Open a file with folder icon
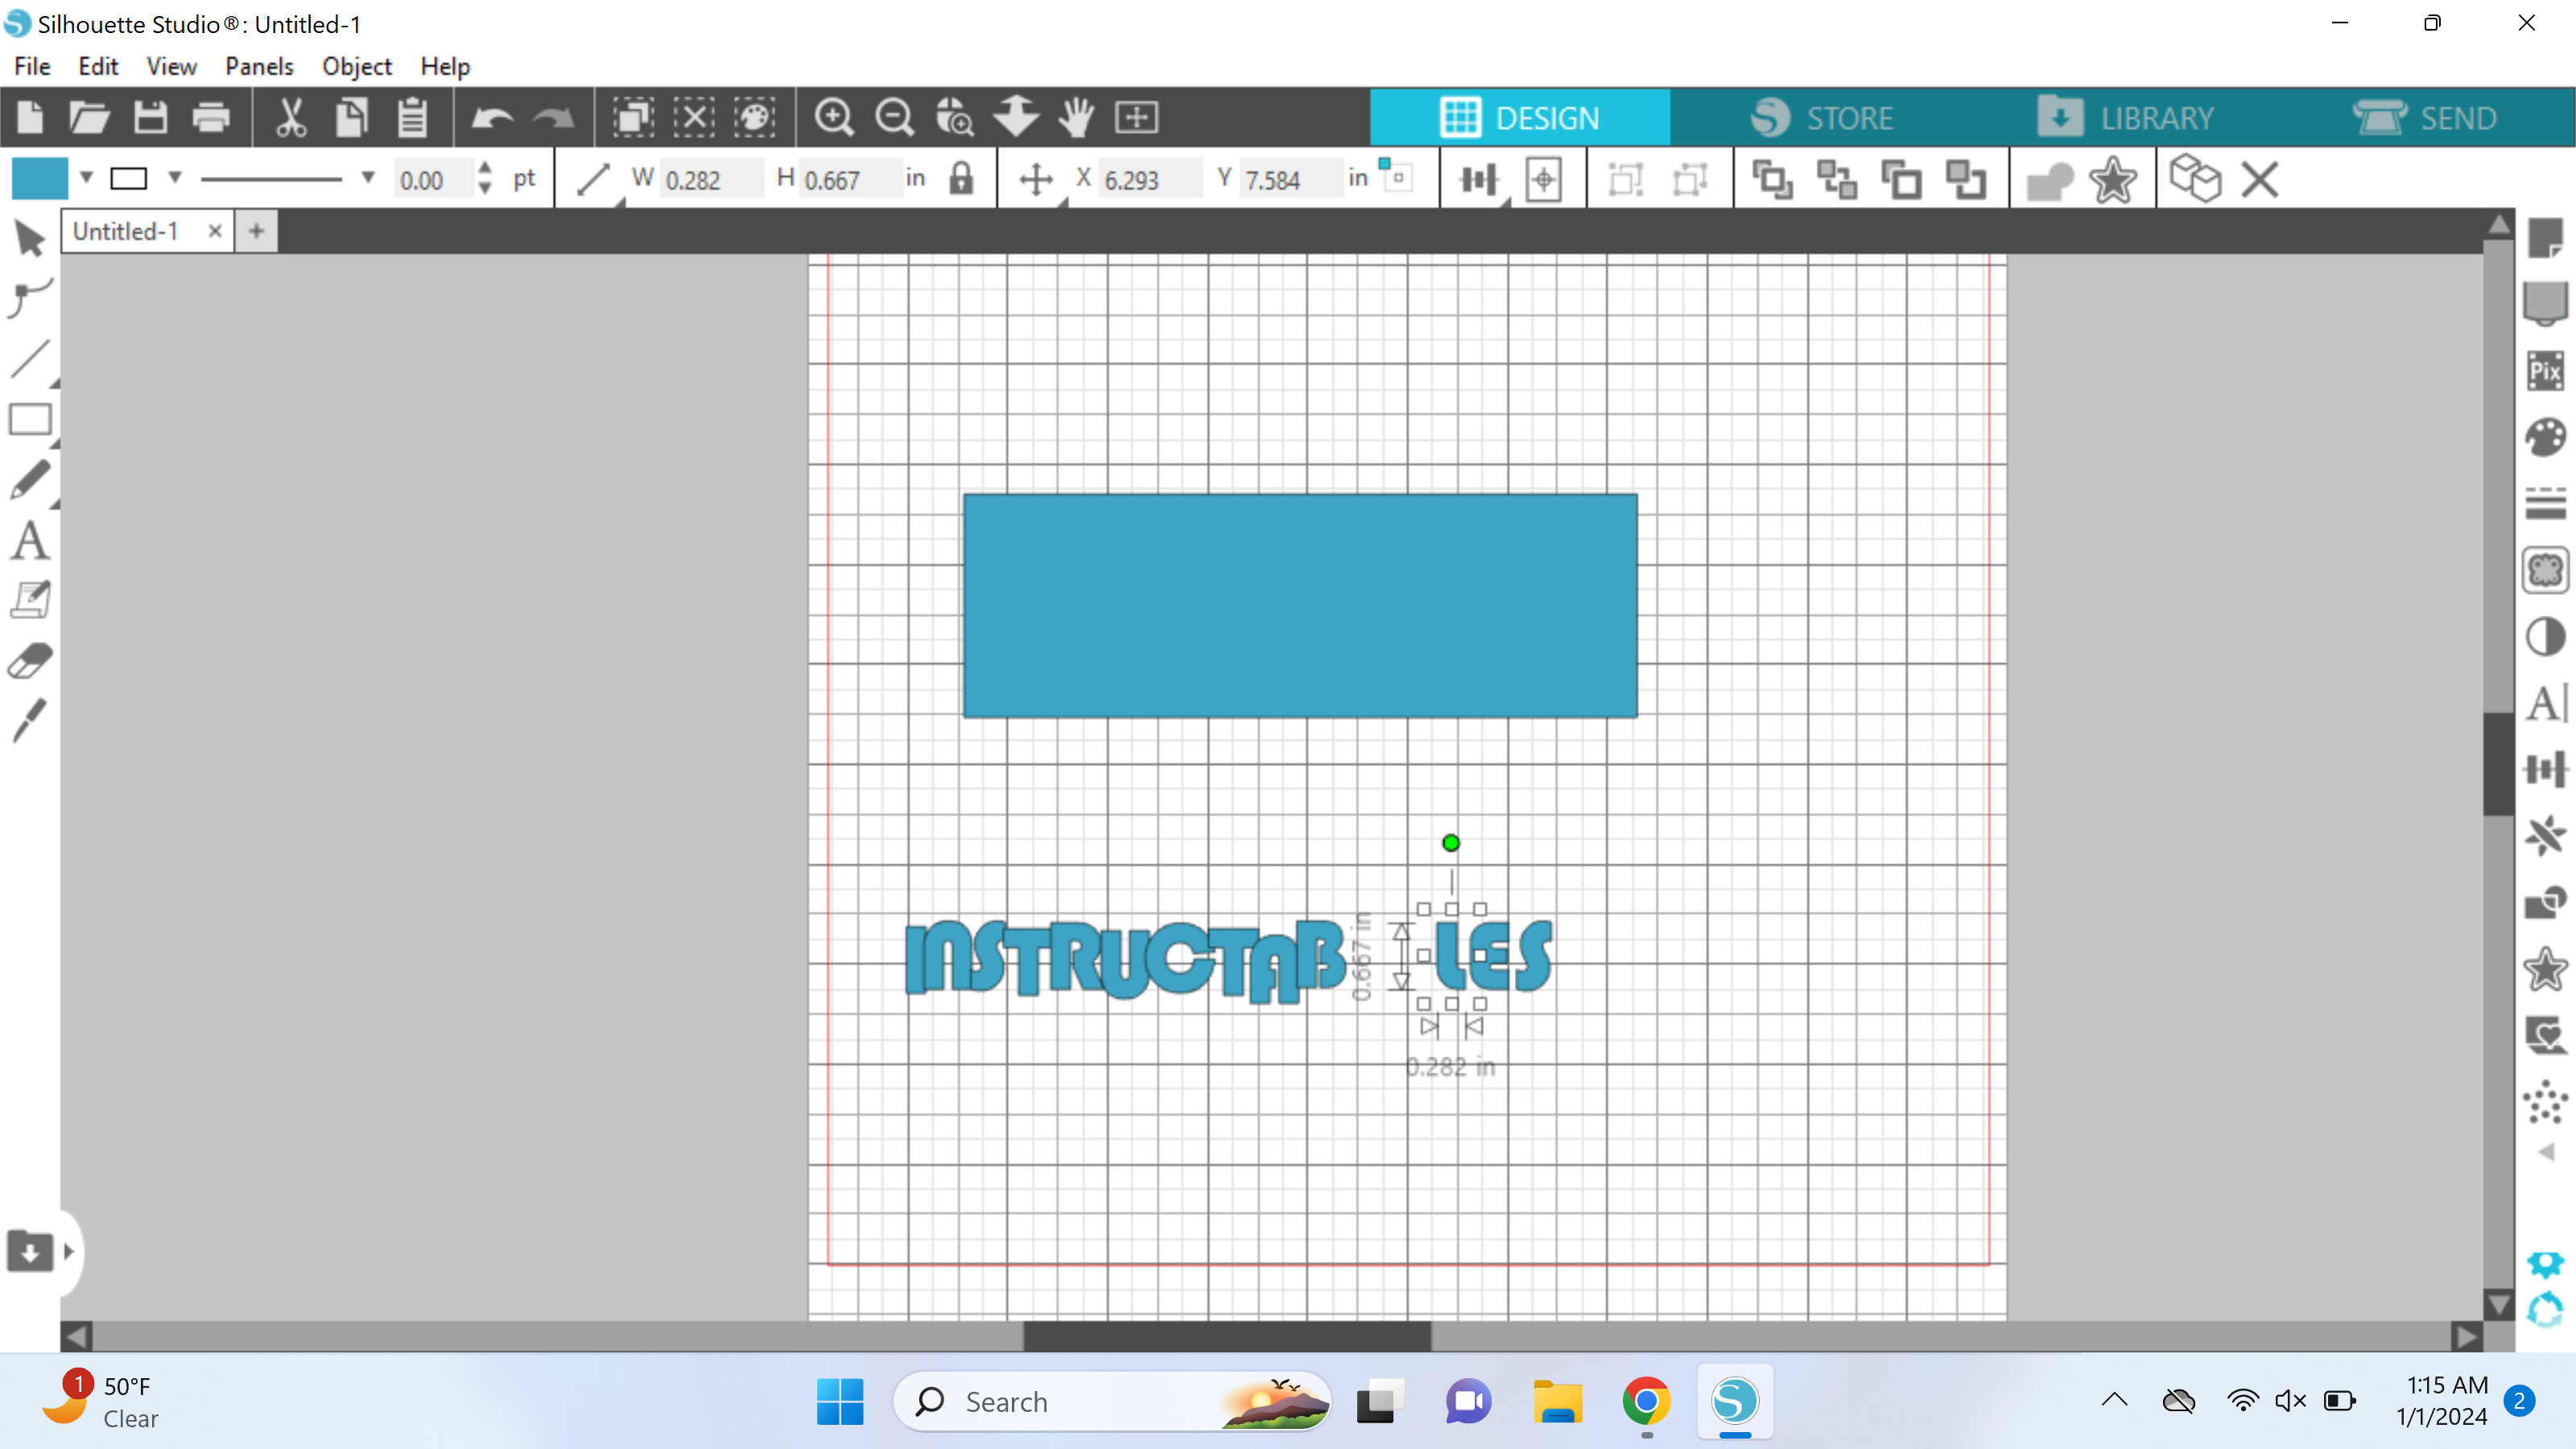Viewport: 2576px width, 1449px height. pos(90,118)
